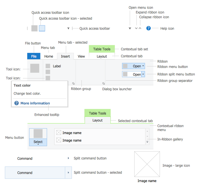The image size is (204, 187).
Task: Select the View menu tab
Action: [81, 56]
